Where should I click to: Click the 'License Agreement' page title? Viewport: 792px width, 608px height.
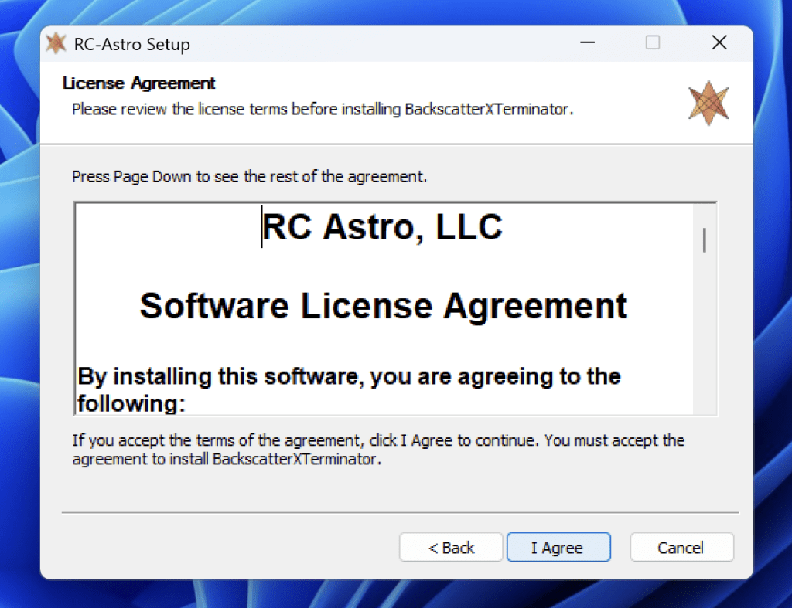[138, 83]
